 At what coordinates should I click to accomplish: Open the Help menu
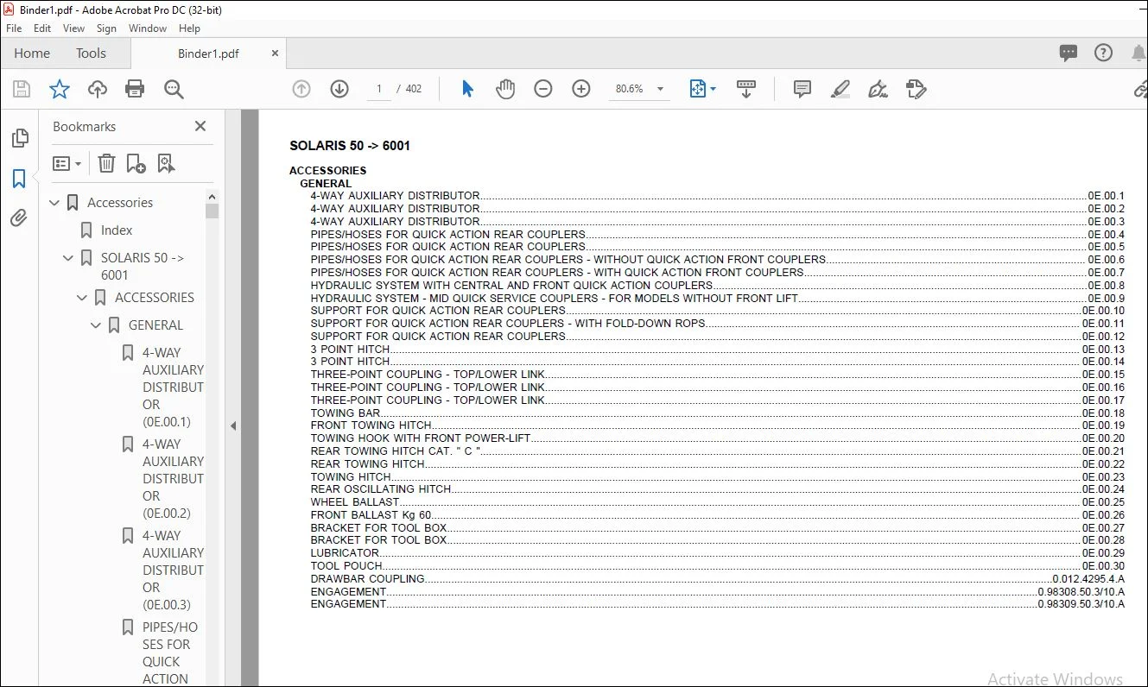pos(189,28)
